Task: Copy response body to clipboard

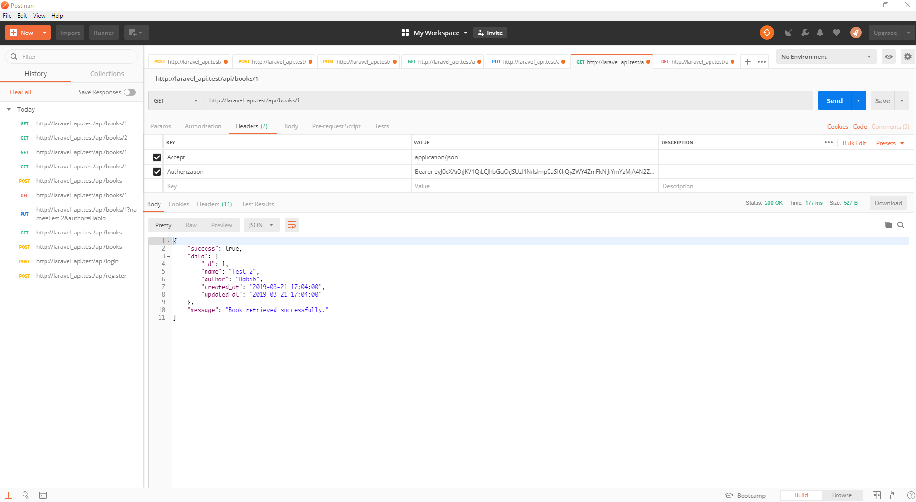Action: (x=888, y=225)
